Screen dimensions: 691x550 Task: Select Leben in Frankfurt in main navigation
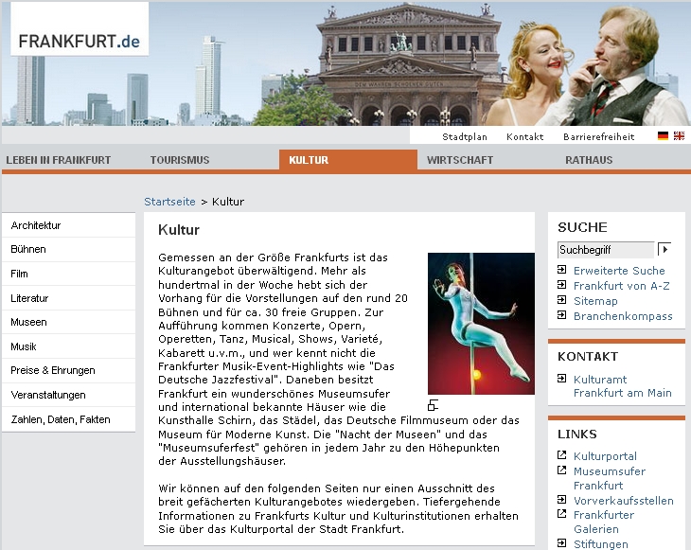coord(59,160)
